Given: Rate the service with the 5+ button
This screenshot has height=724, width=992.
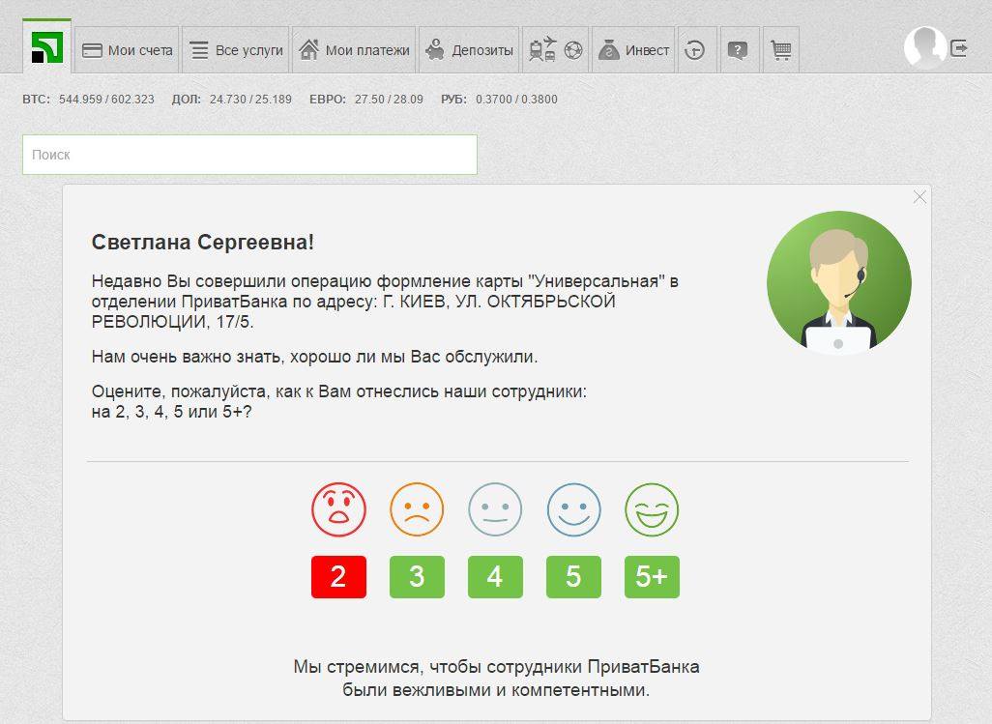Looking at the screenshot, I should [652, 577].
